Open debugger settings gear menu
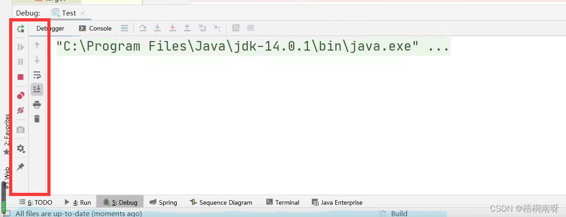566x217 pixels. [20, 149]
